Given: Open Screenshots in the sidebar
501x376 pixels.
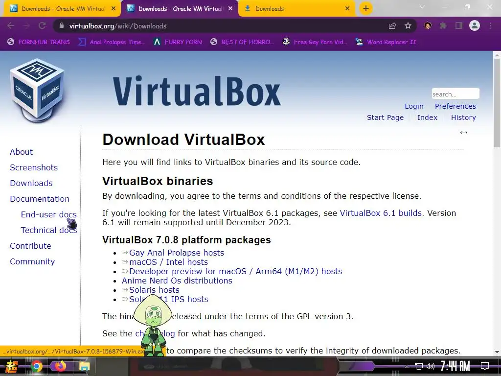Looking at the screenshot, I should [34, 167].
